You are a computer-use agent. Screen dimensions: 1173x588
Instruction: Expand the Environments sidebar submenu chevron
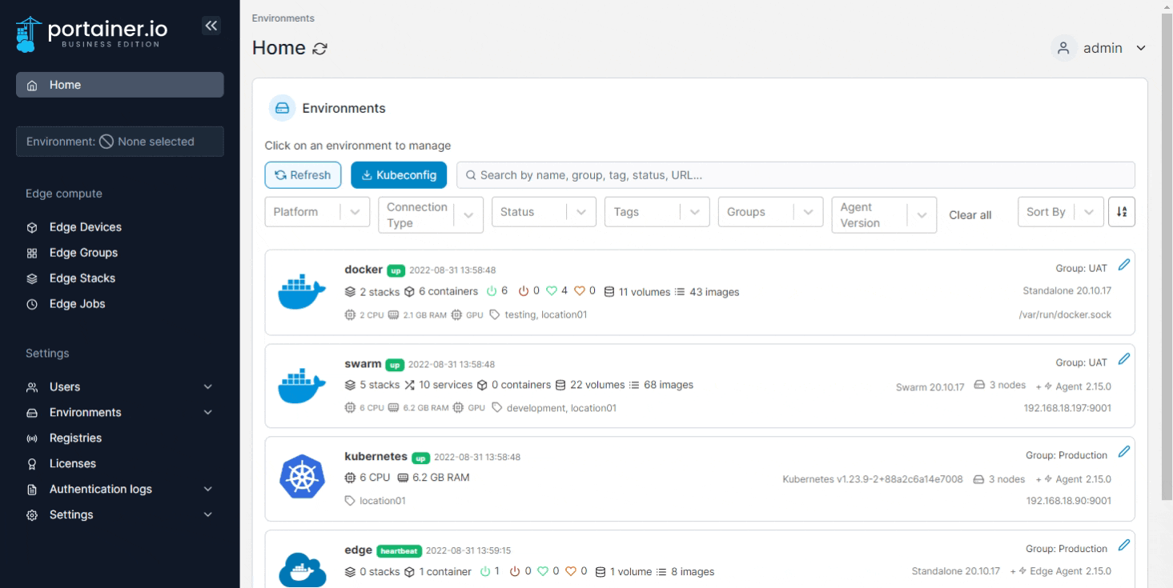point(208,413)
